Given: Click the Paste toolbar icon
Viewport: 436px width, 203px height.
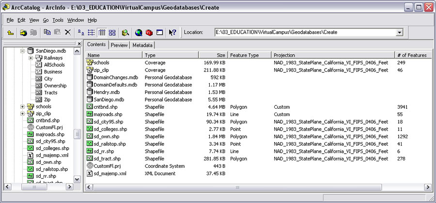Looking at the screenshot, I should point(57,32).
